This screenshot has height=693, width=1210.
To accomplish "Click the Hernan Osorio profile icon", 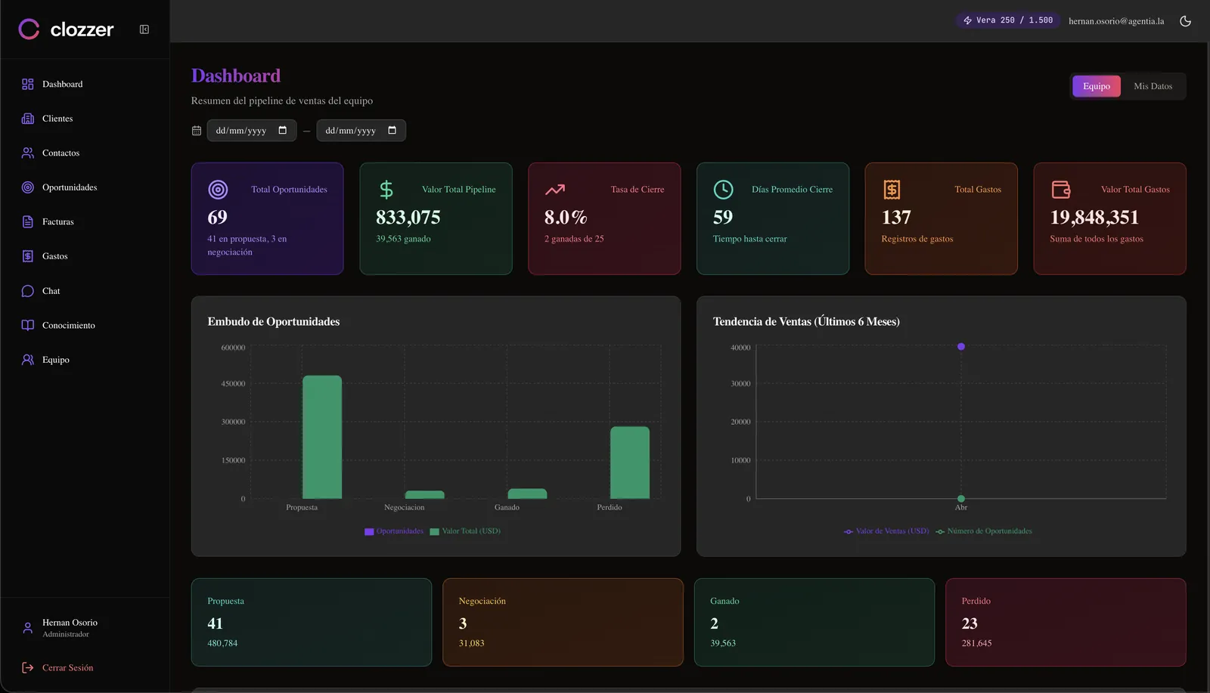I will point(28,628).
